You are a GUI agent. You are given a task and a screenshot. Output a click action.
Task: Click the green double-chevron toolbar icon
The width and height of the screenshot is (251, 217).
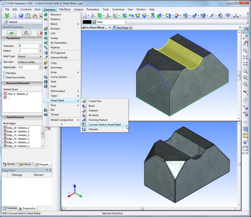7,16
